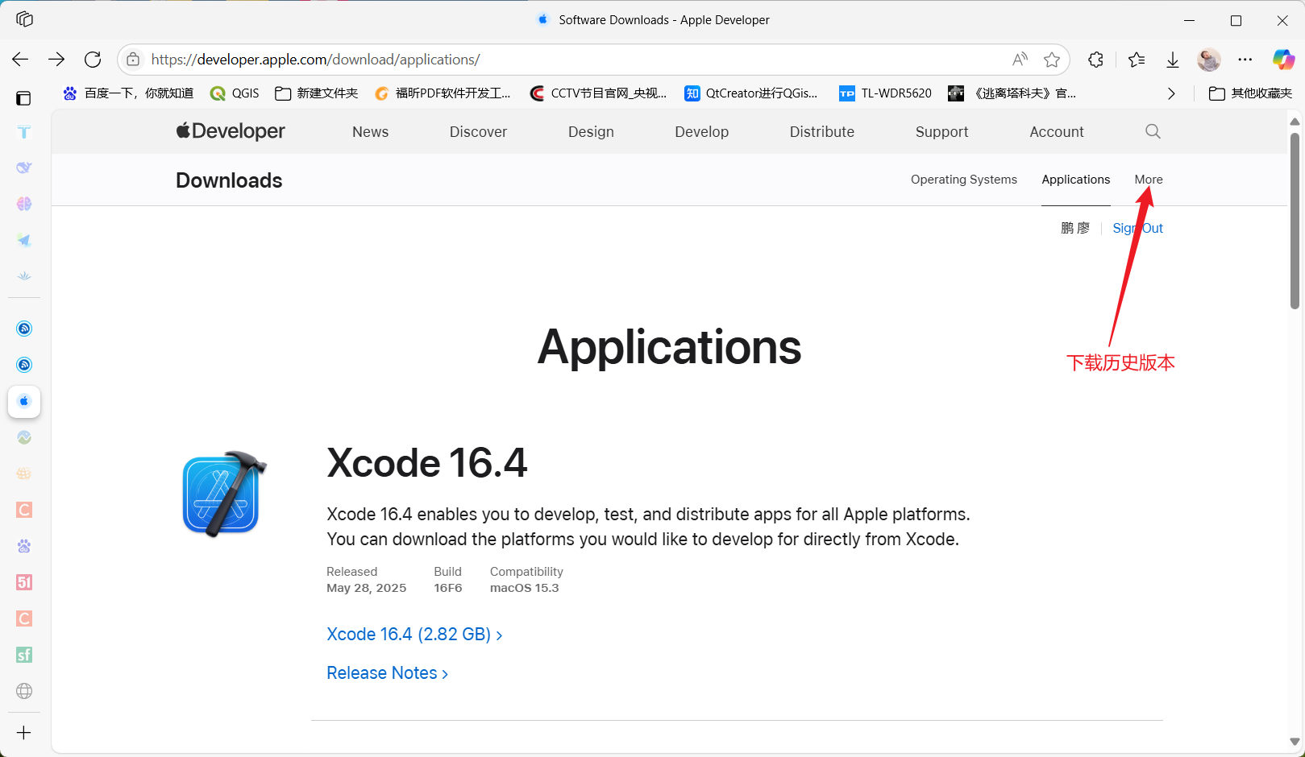Switch to the green sf icon tab
Image resolution: width=1305 pixels, height=757 pixels.
pyautogui.click(x=24, y=655)
